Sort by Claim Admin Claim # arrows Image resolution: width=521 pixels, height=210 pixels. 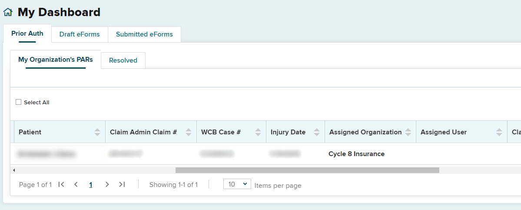click(188, 132)
